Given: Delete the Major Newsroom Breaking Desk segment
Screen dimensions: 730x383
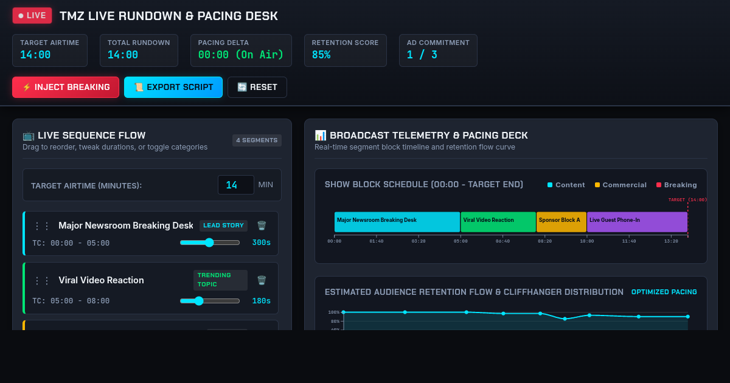Looking at the screenshot, I should point(262,226).
